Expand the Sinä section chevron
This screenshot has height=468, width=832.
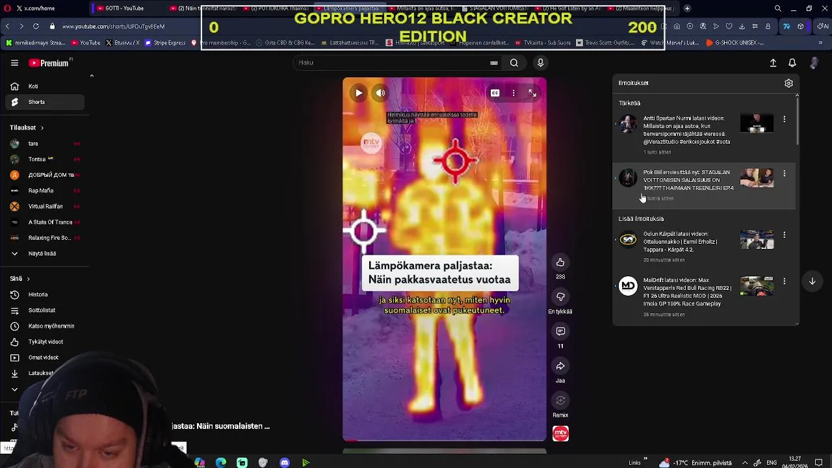[x=28, y=279]
